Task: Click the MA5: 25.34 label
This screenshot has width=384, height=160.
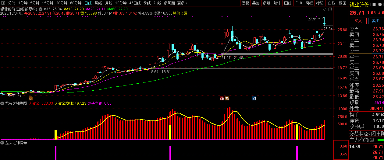Action: point(53,9)
